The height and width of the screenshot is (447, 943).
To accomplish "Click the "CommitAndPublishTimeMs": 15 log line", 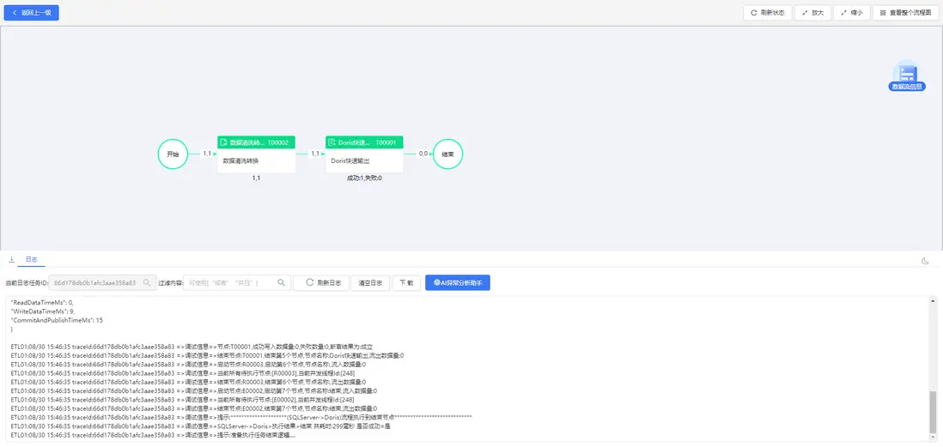I will pyautogui.click(x=57, y=320).
